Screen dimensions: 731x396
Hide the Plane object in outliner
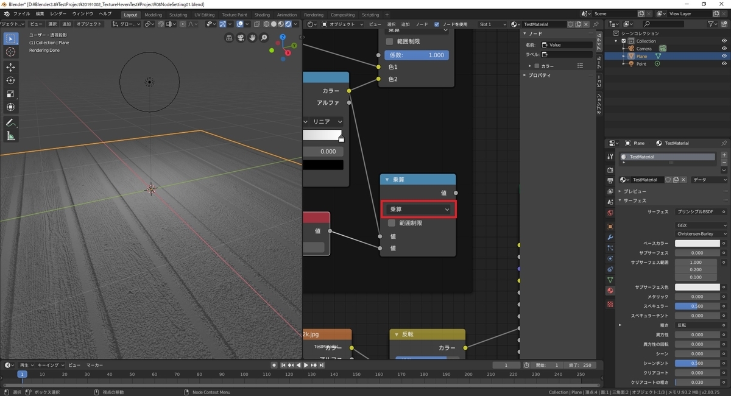[724, 56]
